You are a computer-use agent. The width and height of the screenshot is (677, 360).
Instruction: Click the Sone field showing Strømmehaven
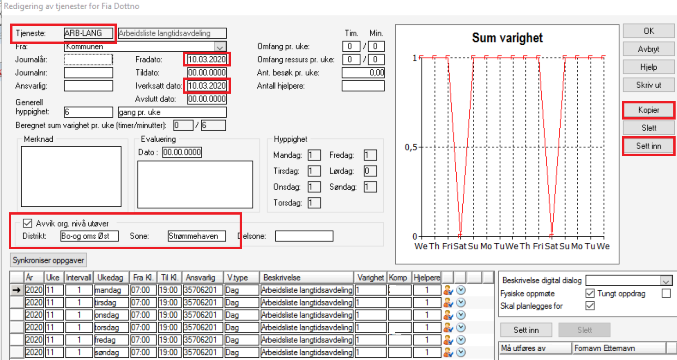point(197,236)
